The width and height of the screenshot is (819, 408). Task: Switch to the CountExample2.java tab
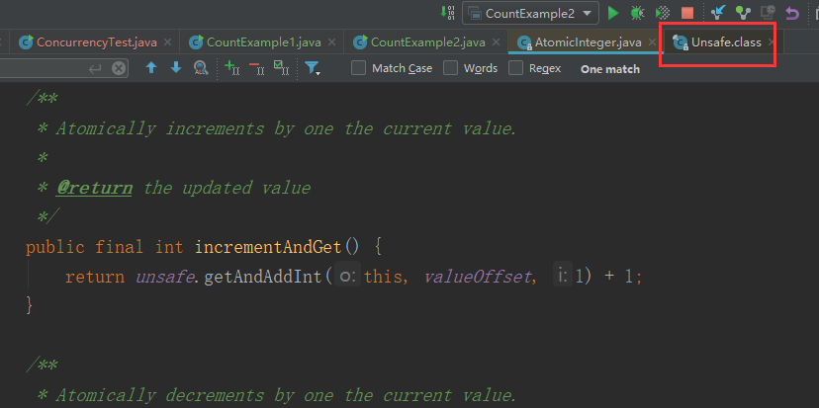point(427,42)
